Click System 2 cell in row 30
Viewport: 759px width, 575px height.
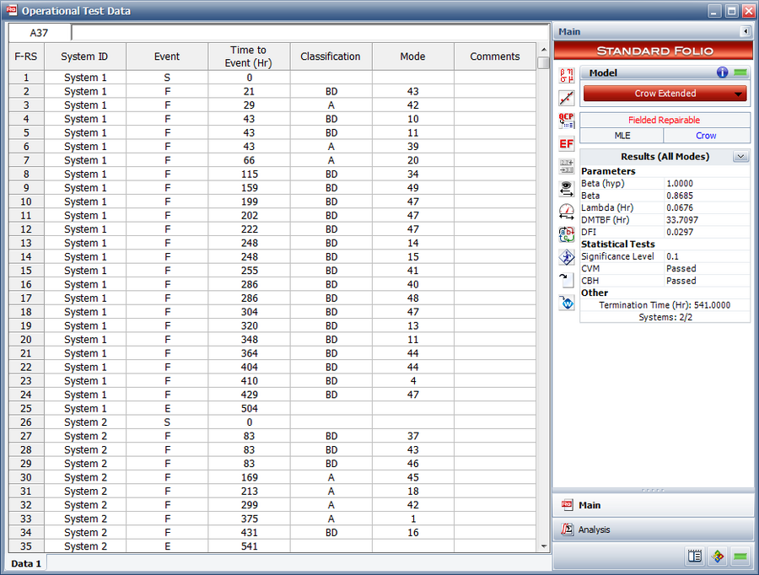(x=85, y=478)
